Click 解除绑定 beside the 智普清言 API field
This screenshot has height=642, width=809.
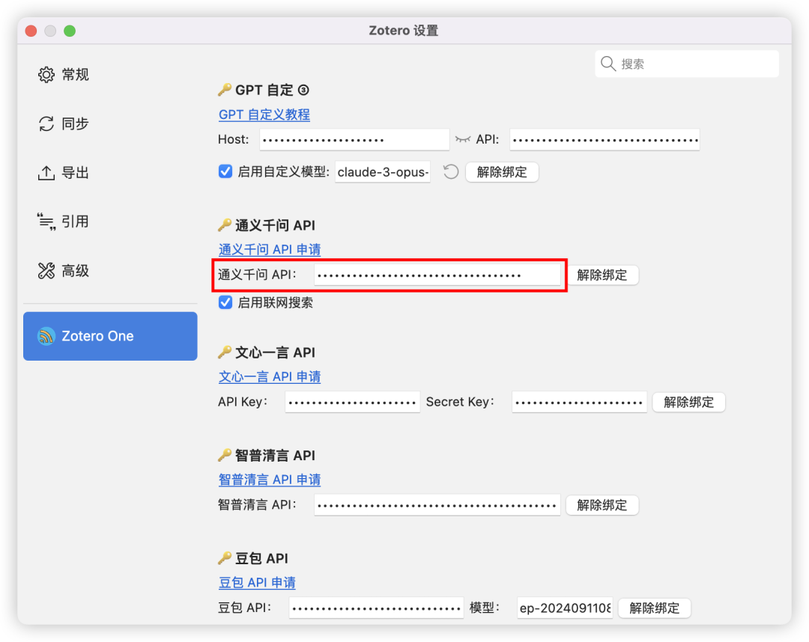click(602, 505)
